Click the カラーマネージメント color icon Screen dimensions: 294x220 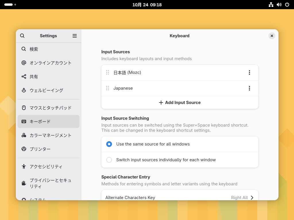(x=24, y=135)
